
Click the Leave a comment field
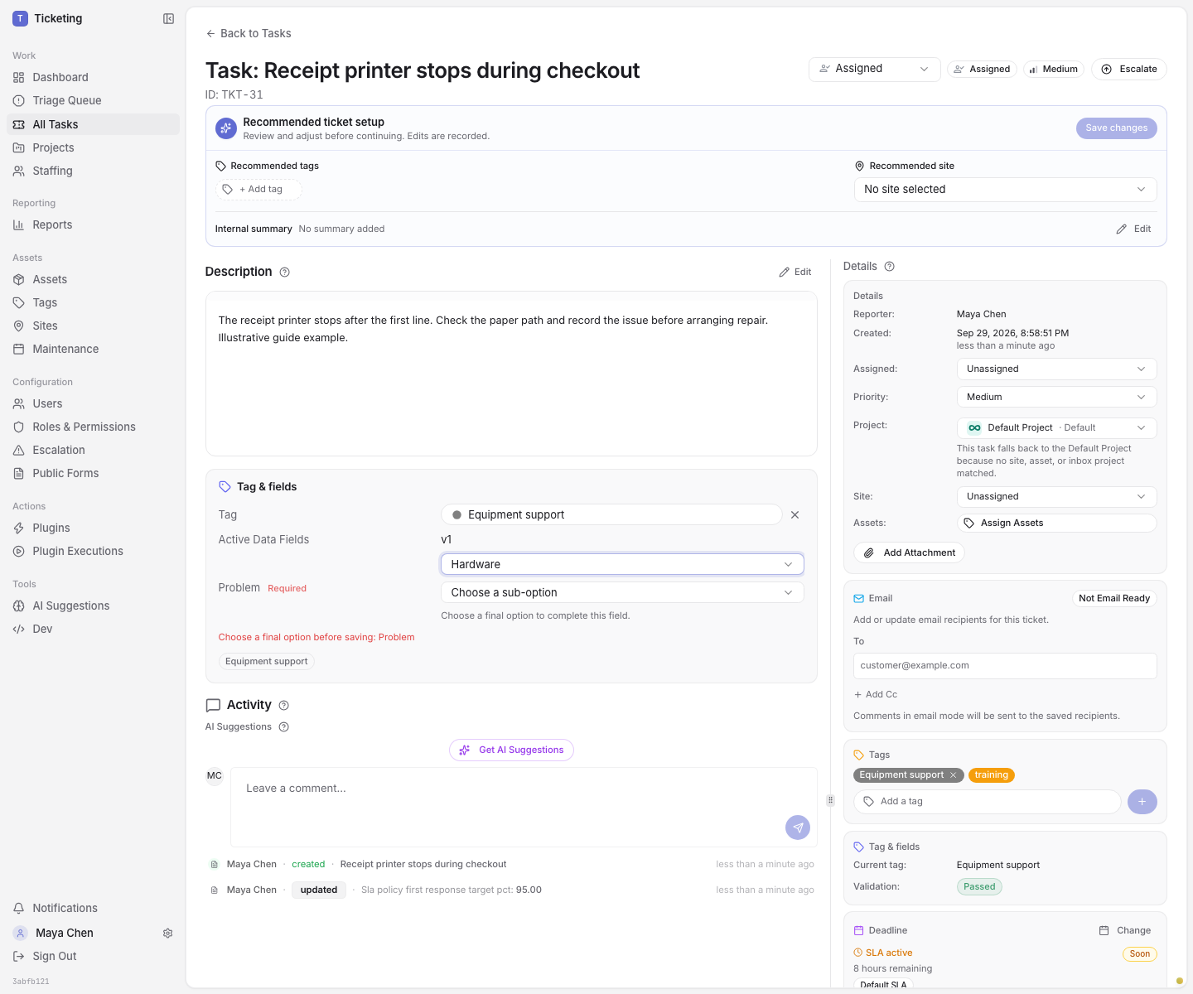coord(524,807)
